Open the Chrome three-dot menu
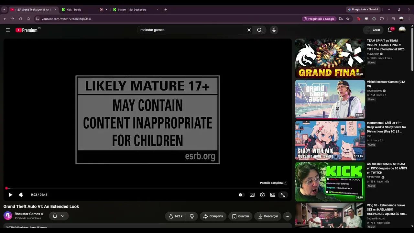The width and height of the screenshot is (414, 233). coord(409,19)
